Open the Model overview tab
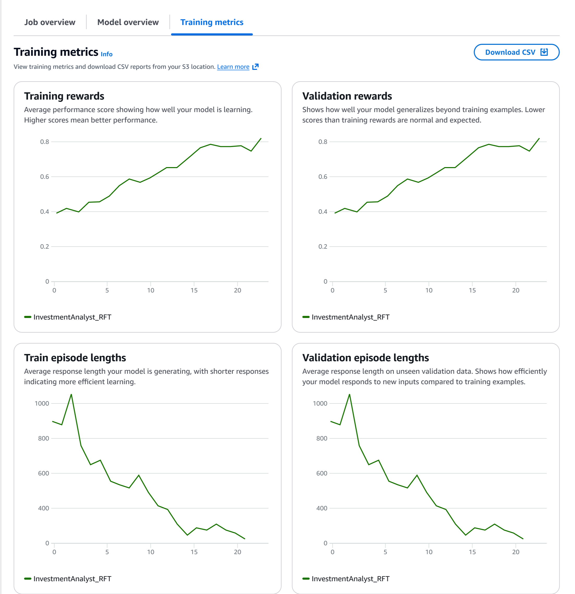 click(x=128, y=22)
